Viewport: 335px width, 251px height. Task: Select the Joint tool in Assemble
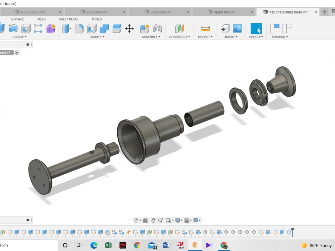coord(157,28)
